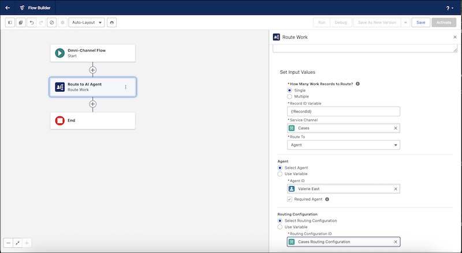Image resolution: width=462 pixels, height=253 pixels.
Task: Toggle the Required Agent checkbox
Action: 290,199
